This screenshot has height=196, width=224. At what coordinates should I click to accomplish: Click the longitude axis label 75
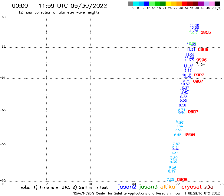pyautogui.click(x=222, y=184)
